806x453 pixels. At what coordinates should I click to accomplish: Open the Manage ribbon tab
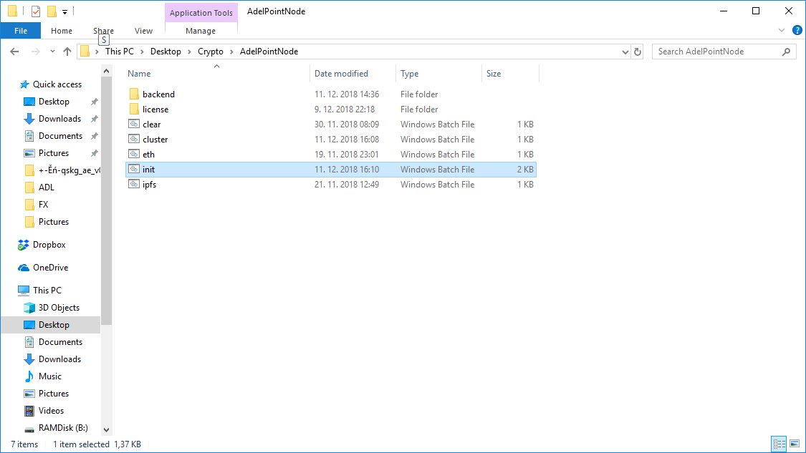click(x=201, y=31)
